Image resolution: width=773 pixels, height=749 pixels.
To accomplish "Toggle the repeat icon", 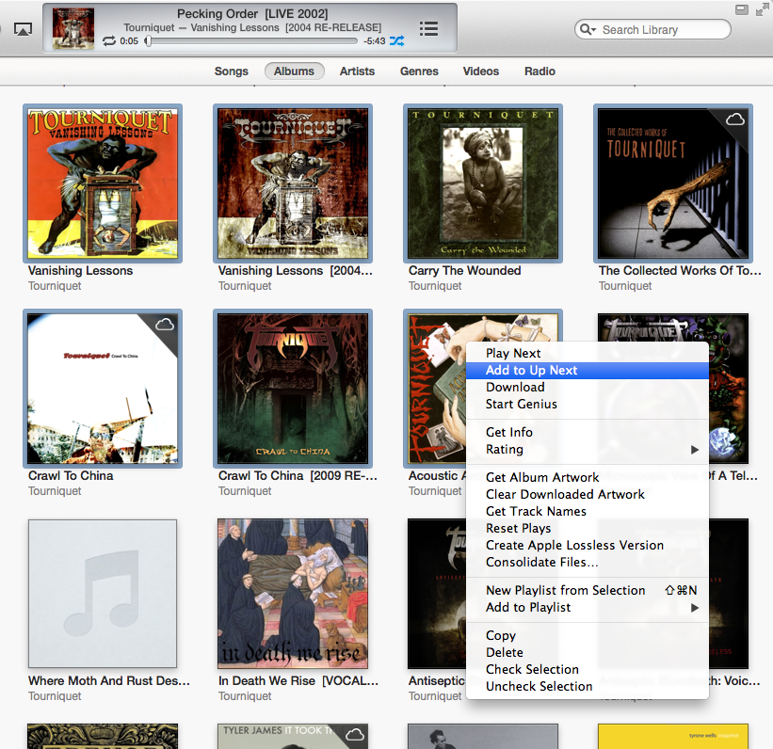I will [x=109, y=40].
